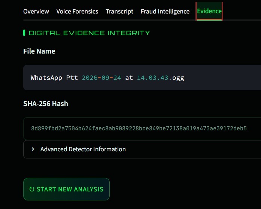The width and height of the screenshot is (261, 209).
Task: Click the SHA-256 Hash label
Action: tap(46, 104)
